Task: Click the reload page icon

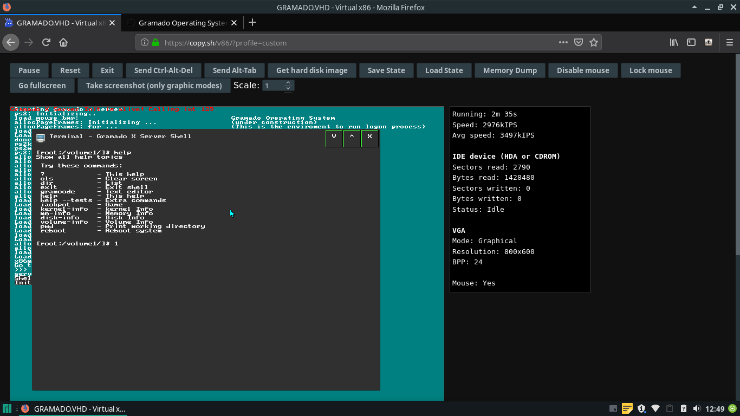Action: [x=46, y=42]
